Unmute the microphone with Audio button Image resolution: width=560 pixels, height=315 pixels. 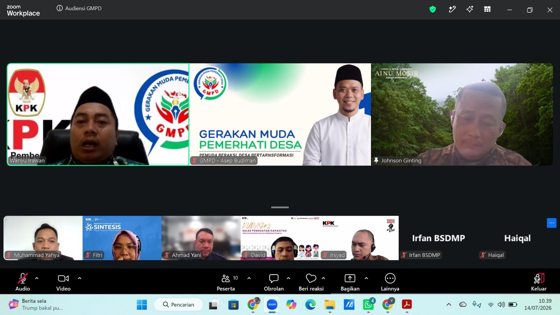(x=23, y=282)
